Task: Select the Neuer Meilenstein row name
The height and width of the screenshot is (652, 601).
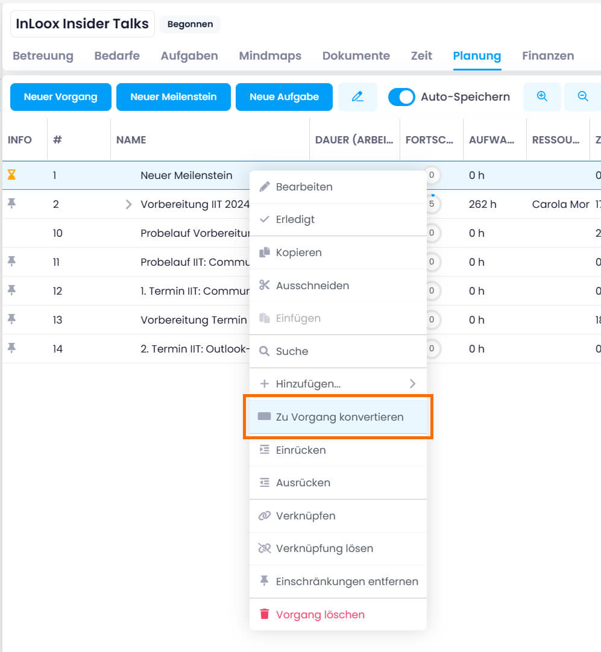Action: tap(186, 175)
